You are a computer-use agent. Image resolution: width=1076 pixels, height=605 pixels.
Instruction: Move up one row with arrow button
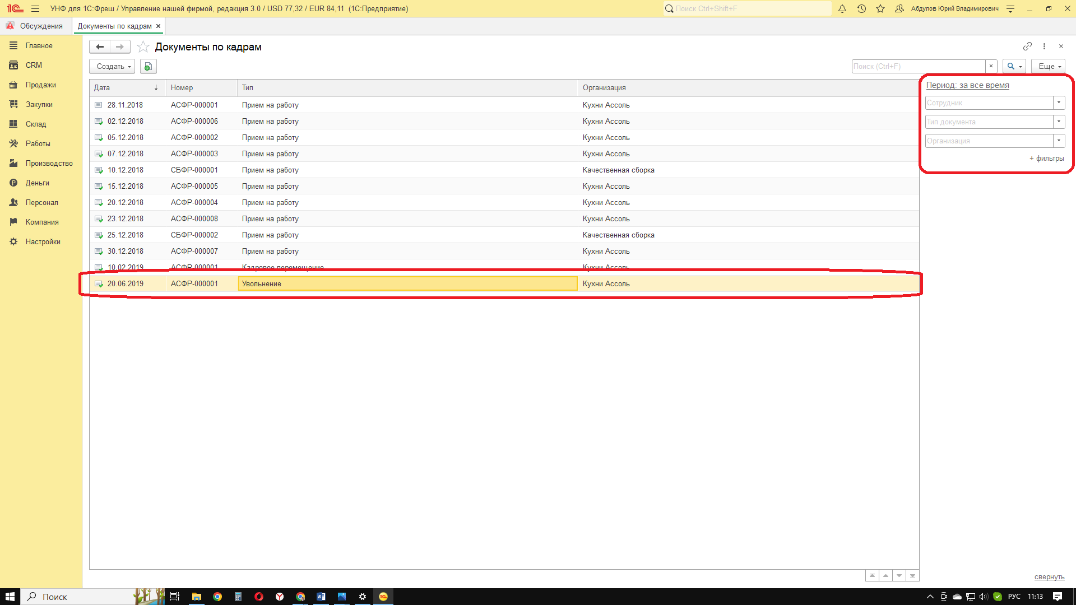[885, 575]
